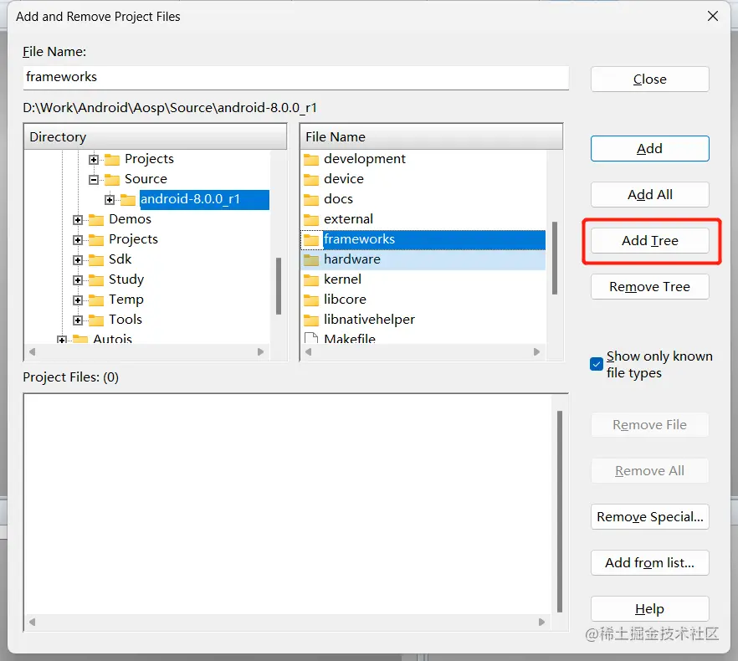This screenshot has height=661, width=738.
Task: Expand the Tools directory node
Action: [x=78, y=320]
